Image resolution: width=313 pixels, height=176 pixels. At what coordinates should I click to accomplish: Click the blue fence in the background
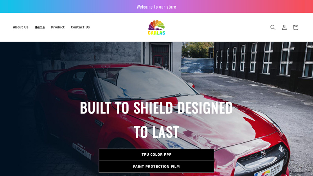coord(197,65)
